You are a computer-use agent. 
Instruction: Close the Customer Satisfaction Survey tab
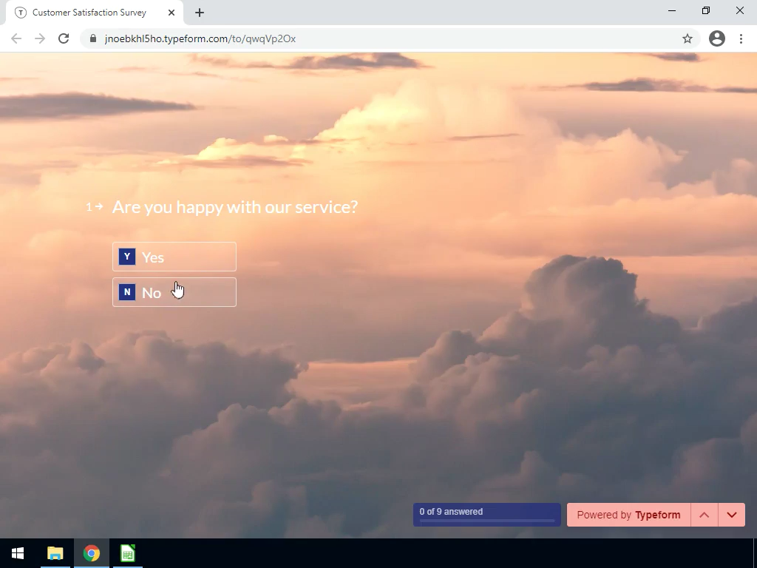coord(172,13)
